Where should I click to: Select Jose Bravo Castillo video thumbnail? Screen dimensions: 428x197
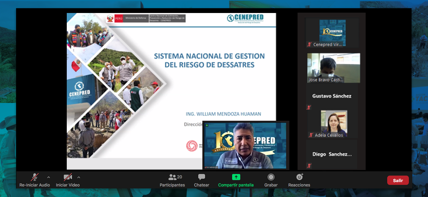[x=333, y=68]
